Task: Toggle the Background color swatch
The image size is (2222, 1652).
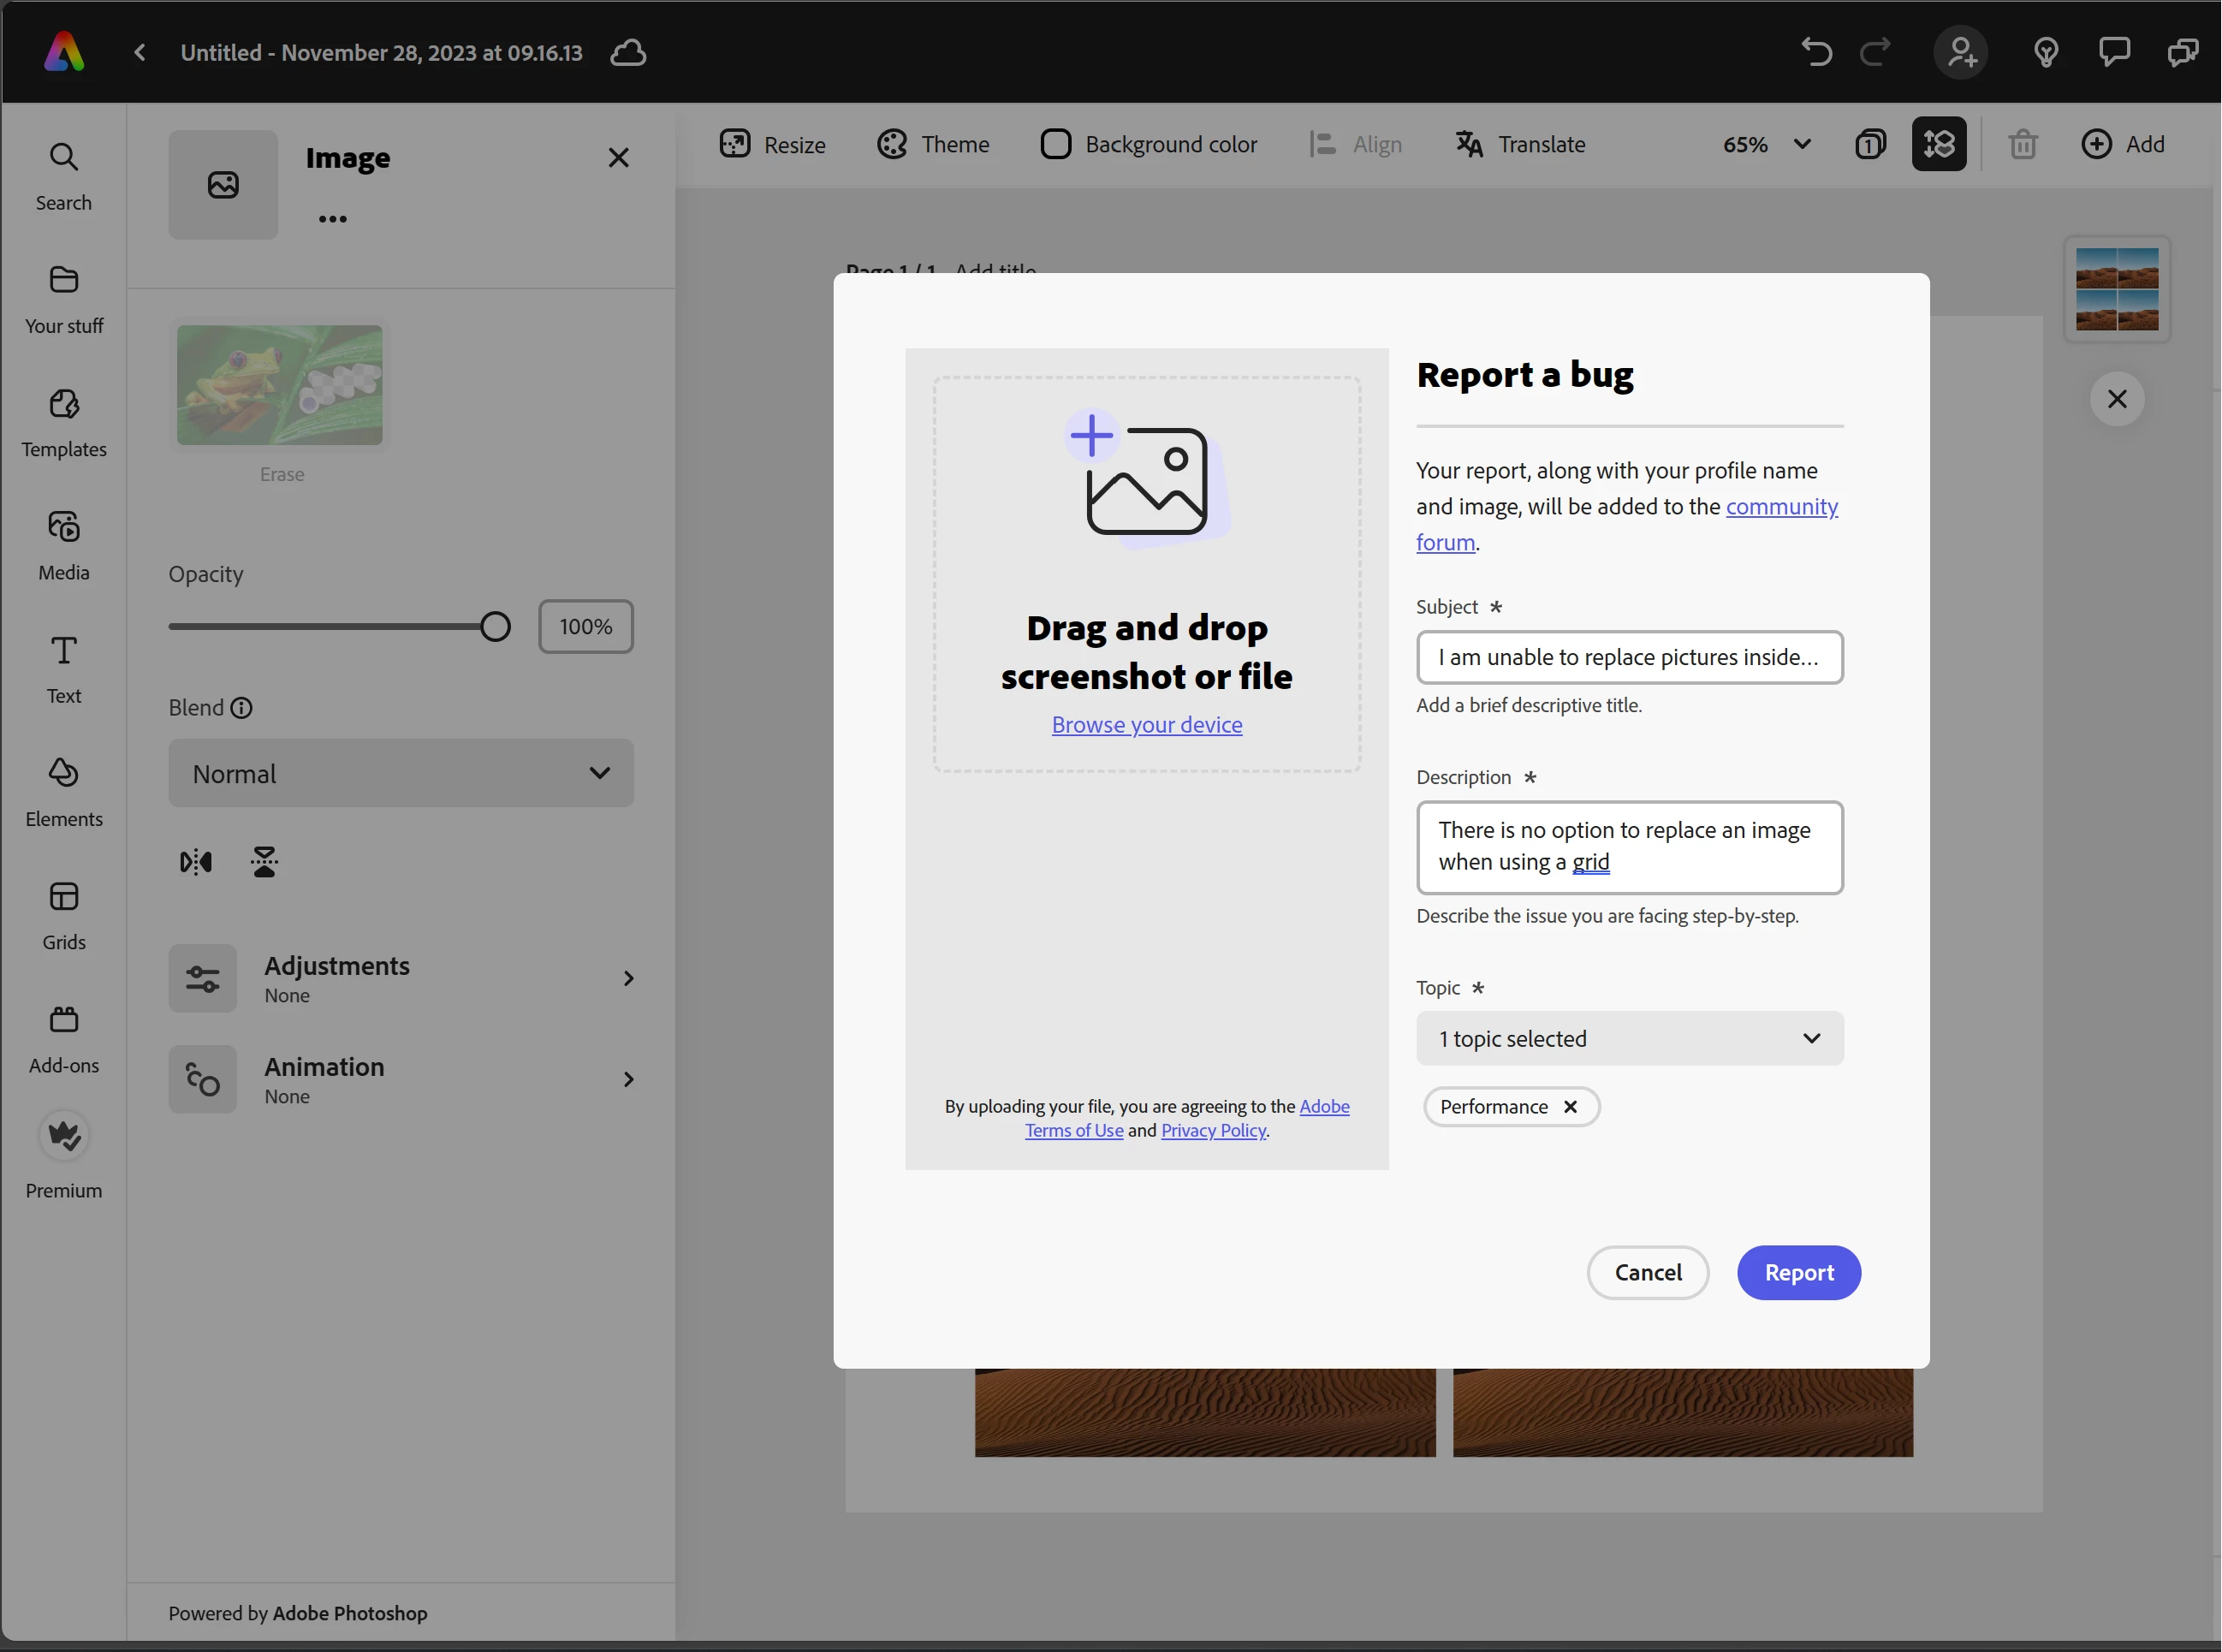Action: point(1055,145)
